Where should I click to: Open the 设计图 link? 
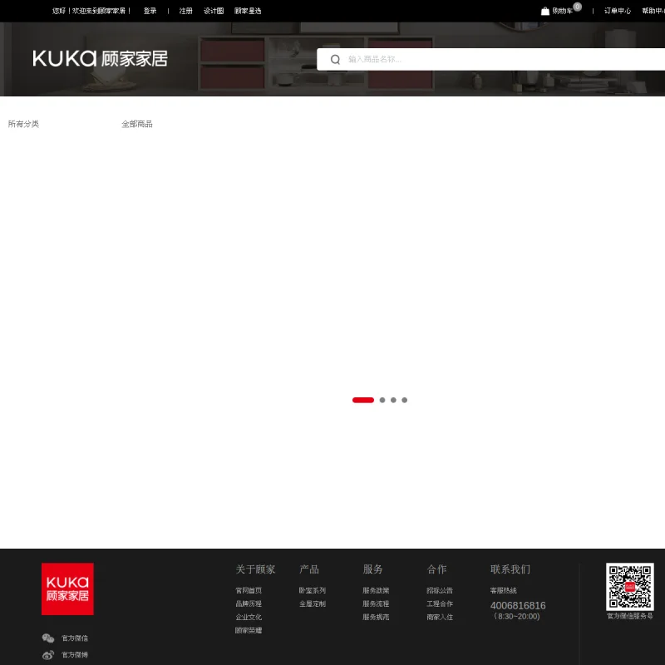pyautogui.click(x=214, y=11)
